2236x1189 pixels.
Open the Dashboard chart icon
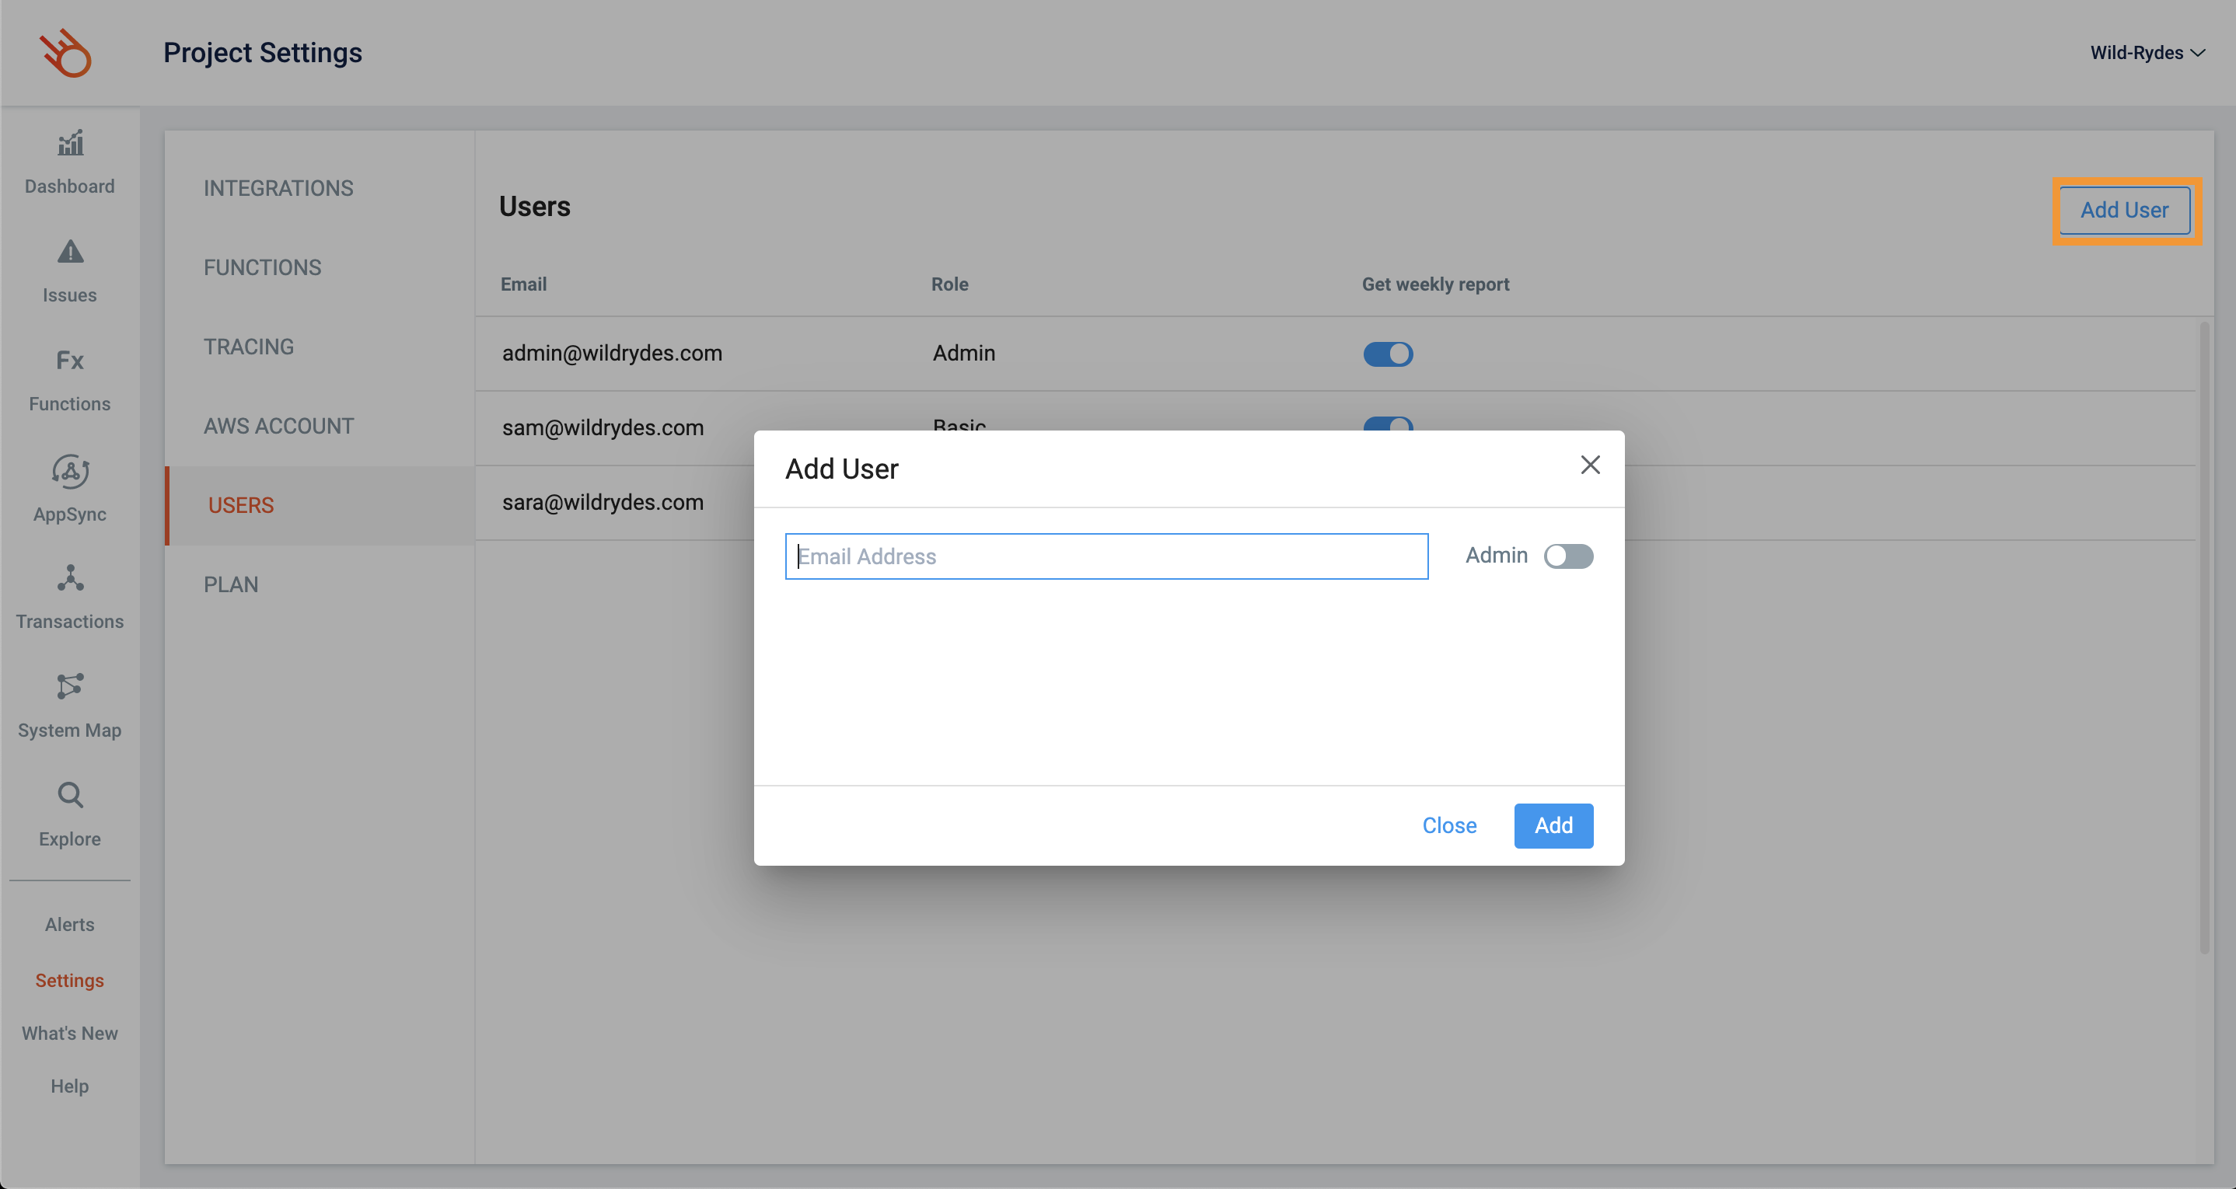pos(70,143)
